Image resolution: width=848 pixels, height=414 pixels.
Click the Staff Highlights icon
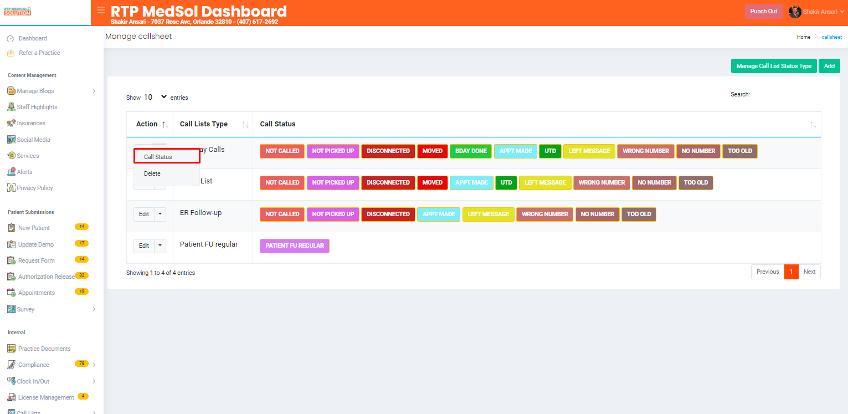(11, 107)
